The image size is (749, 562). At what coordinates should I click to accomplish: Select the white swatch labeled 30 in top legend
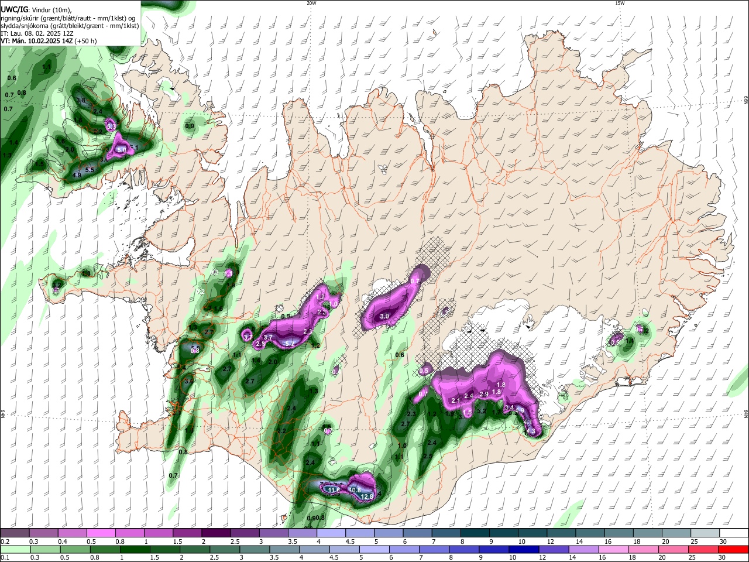pyautogui.click(x=734, y=533)
